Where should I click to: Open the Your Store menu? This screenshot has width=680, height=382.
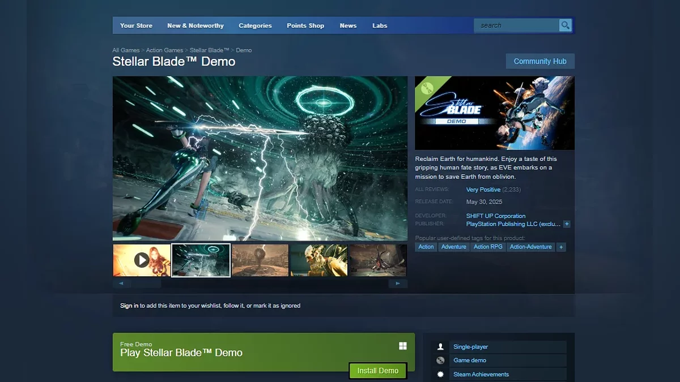tap(136, 25)
